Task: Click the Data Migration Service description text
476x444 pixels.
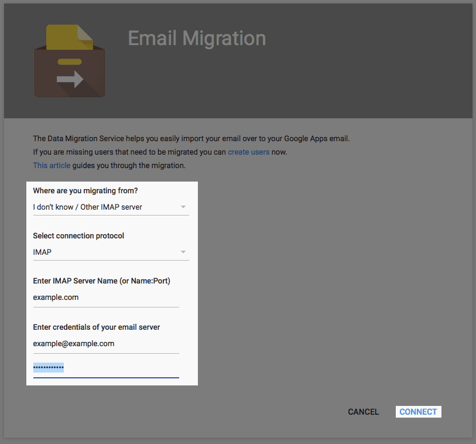Action: pyautogui.click(x=191, y=139)
